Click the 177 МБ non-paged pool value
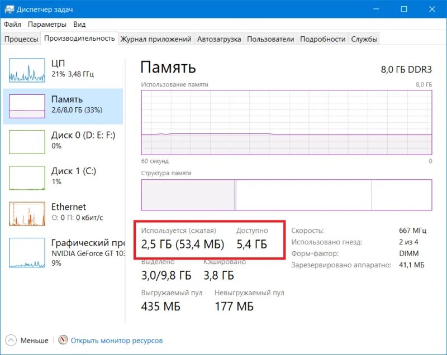 tap(234, 306)
